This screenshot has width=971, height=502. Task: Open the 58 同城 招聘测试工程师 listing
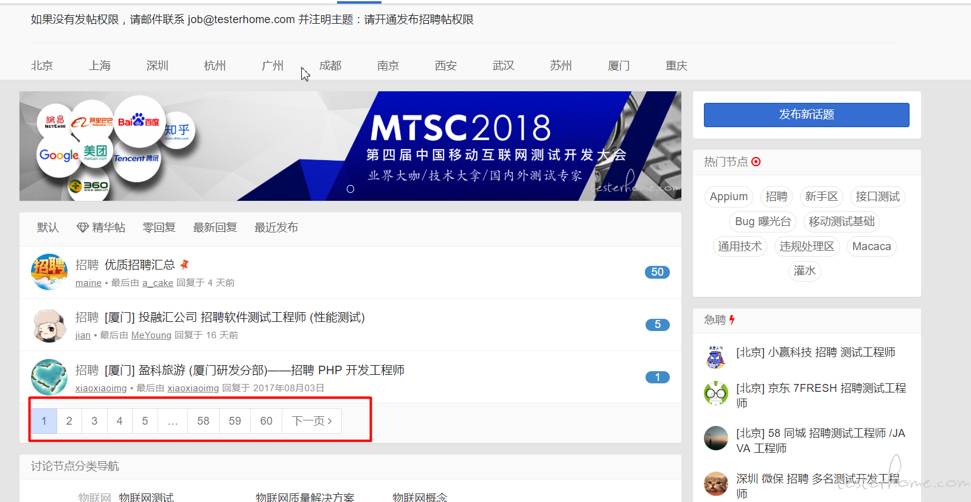[821, 441]
